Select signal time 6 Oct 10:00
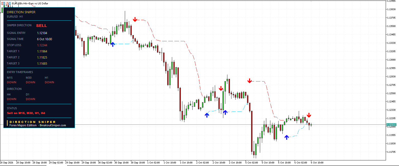This screenshot has width=399, height=166. [45, 39]
